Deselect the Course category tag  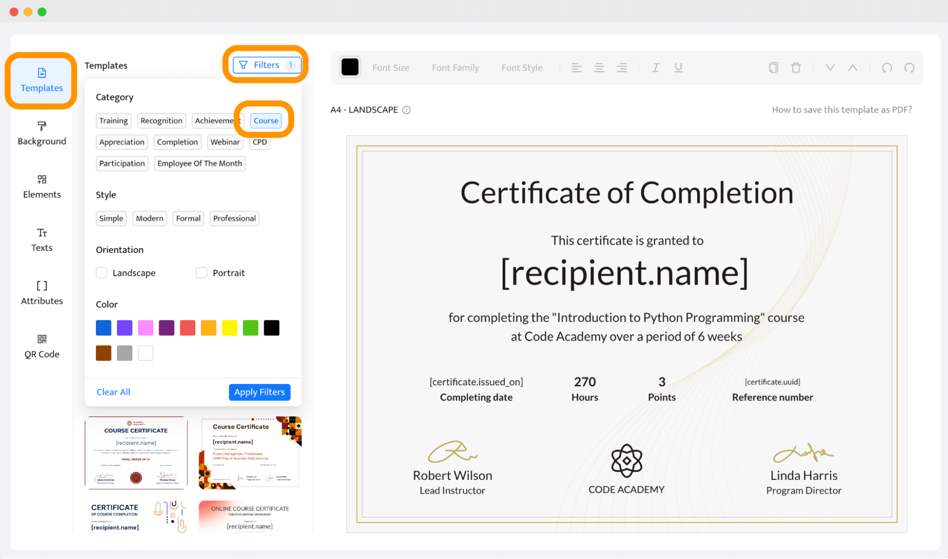coord(266,121)
